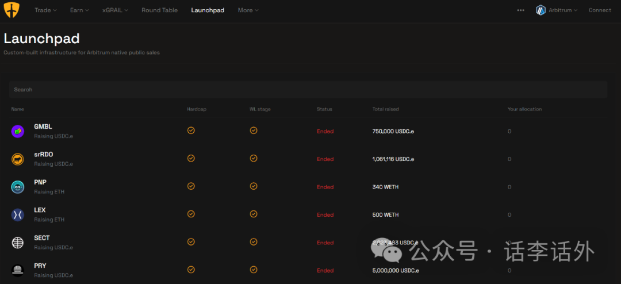Open the PNP sale name

pyautogui.click(x=40, y=182)
